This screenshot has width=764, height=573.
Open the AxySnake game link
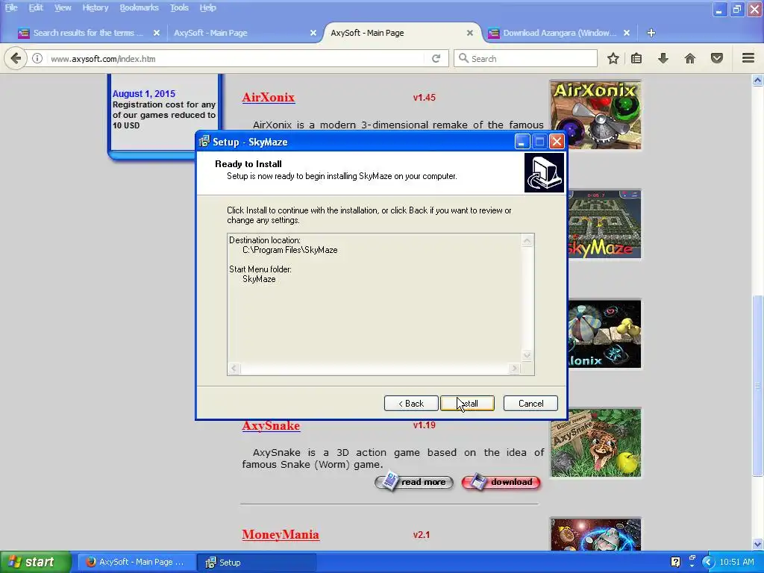tap(271, 426)
